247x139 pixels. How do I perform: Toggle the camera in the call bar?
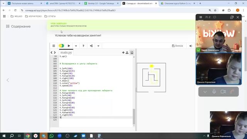[x=223, y=92]
